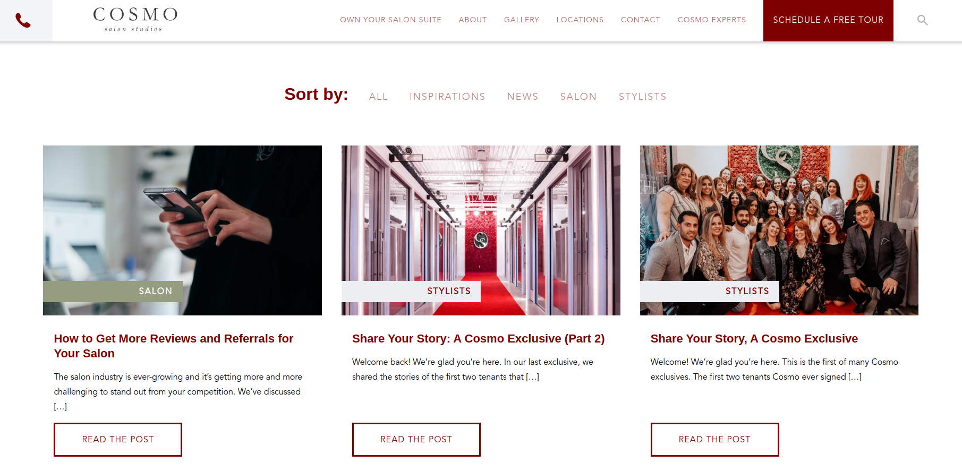Image resolution: width=962 pixels, height=471 pixels.
Task: Click Schedule a Free Tour button
Action: pyautogui.click(x=828, y=20)
